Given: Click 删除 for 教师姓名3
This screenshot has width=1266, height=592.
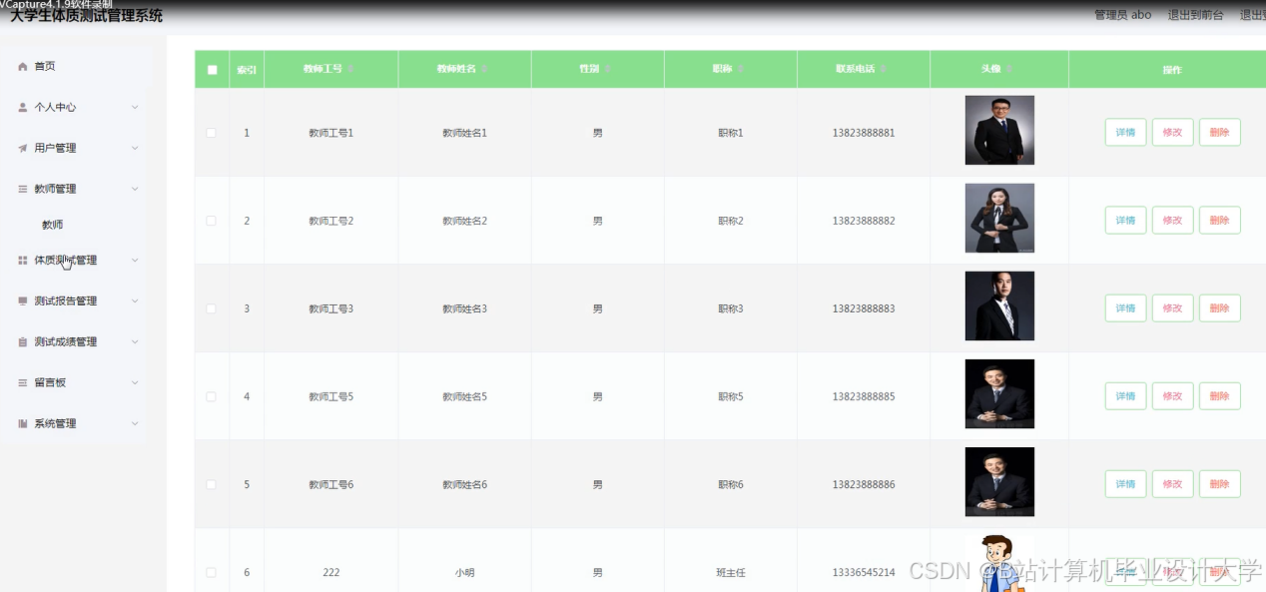Looking at the screenshot, I should pyautogui.click(x=1219, y=308).
